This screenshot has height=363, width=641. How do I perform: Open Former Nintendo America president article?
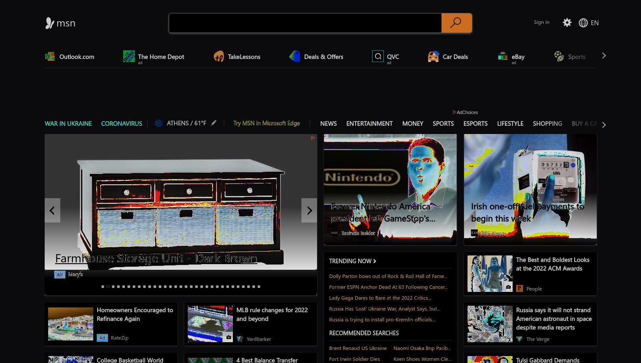click(x=383, y=212)
